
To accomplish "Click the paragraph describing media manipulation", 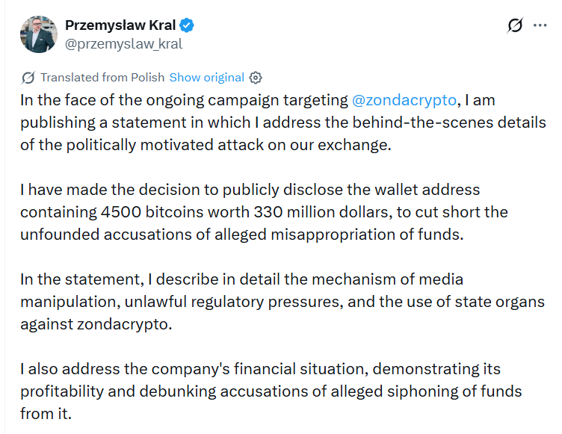I will pos(282,302).
